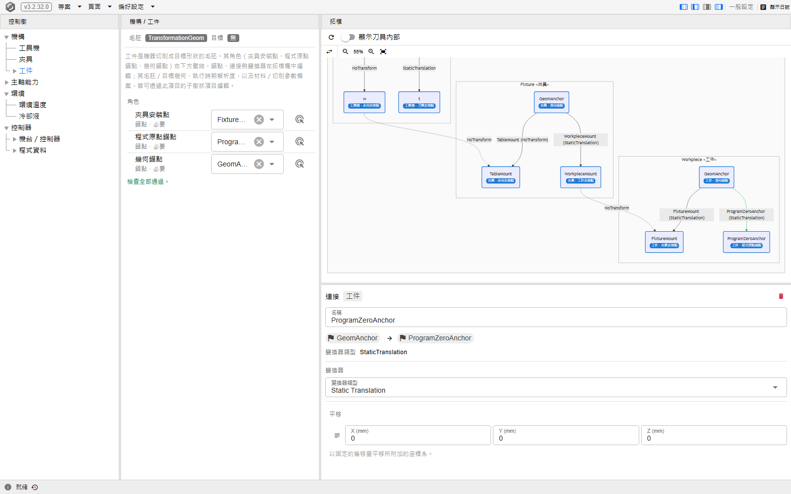Click the info icon in status bar
Screen dimensions: 791x494
pyautogui.click(x=8, y=487)
